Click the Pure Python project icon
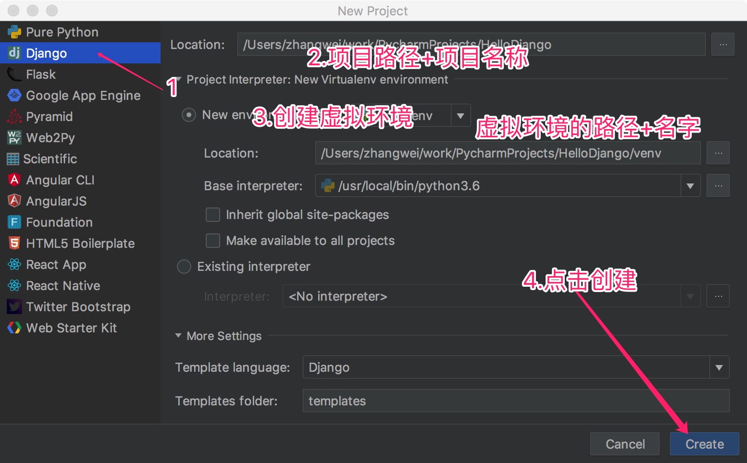747x463 pixels. 14,32
